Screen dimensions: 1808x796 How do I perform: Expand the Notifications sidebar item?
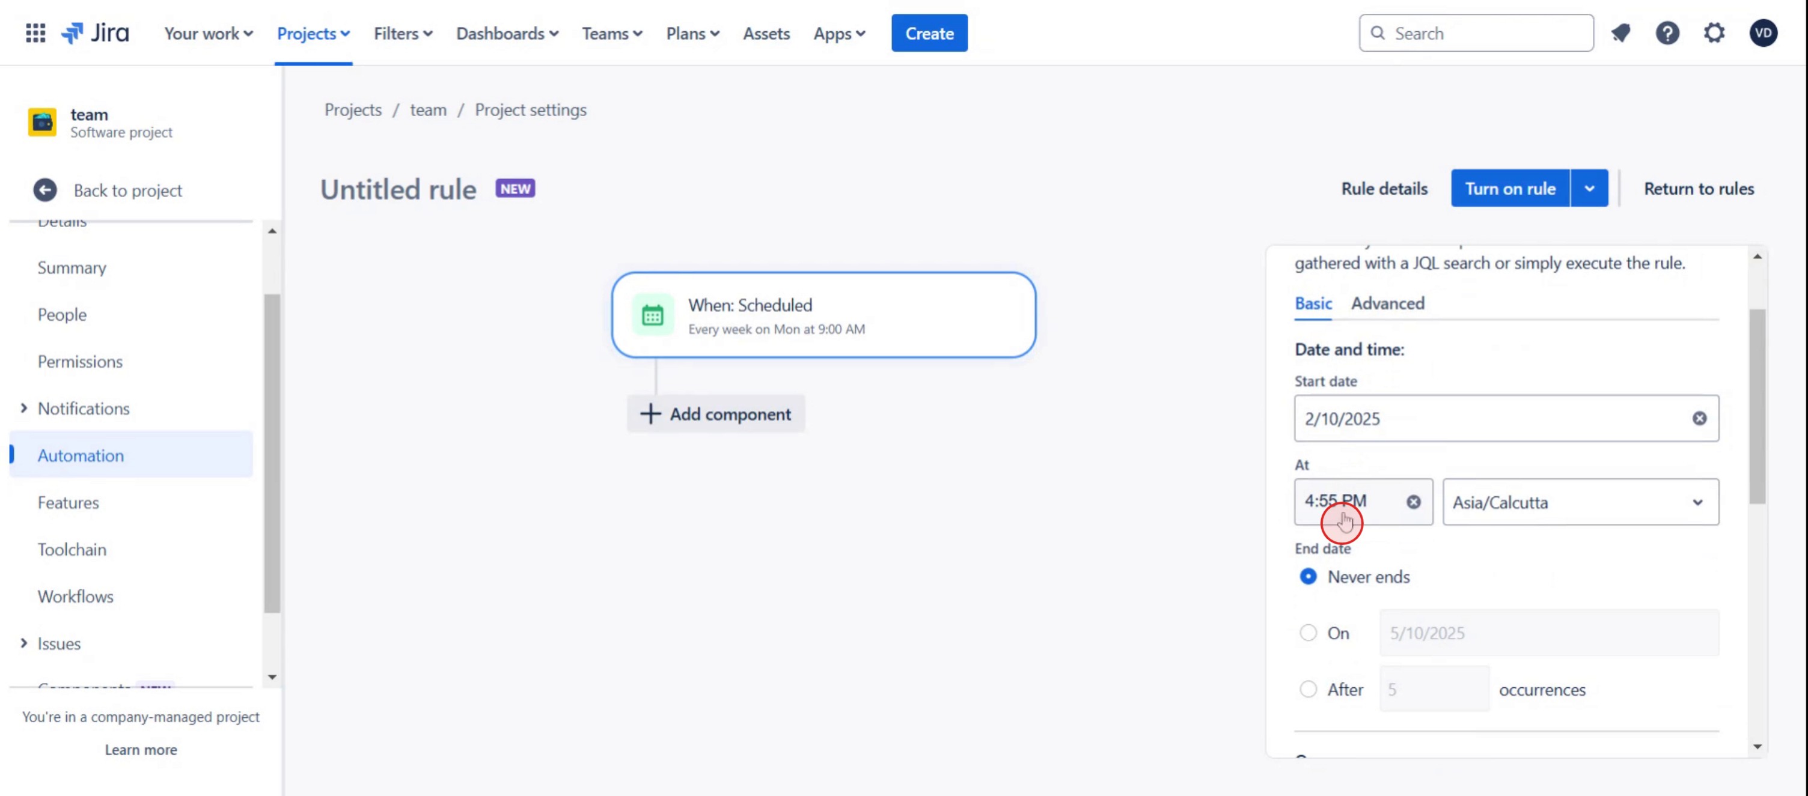(24, 408)
